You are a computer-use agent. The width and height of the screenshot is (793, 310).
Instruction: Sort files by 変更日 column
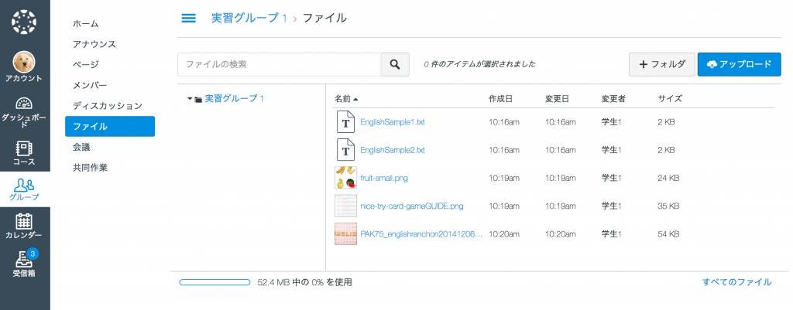click(x=558, y=99)
